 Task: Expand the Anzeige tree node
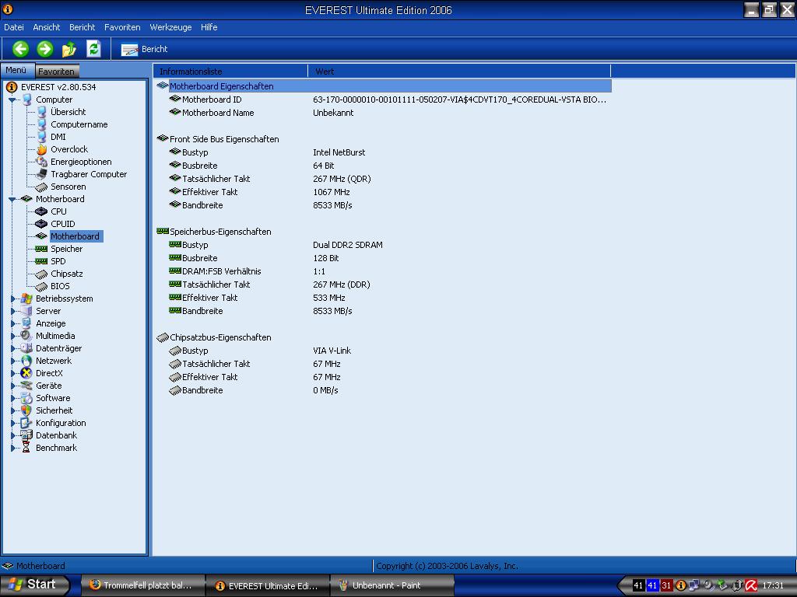pyautogui.click(x=12, y=324)
